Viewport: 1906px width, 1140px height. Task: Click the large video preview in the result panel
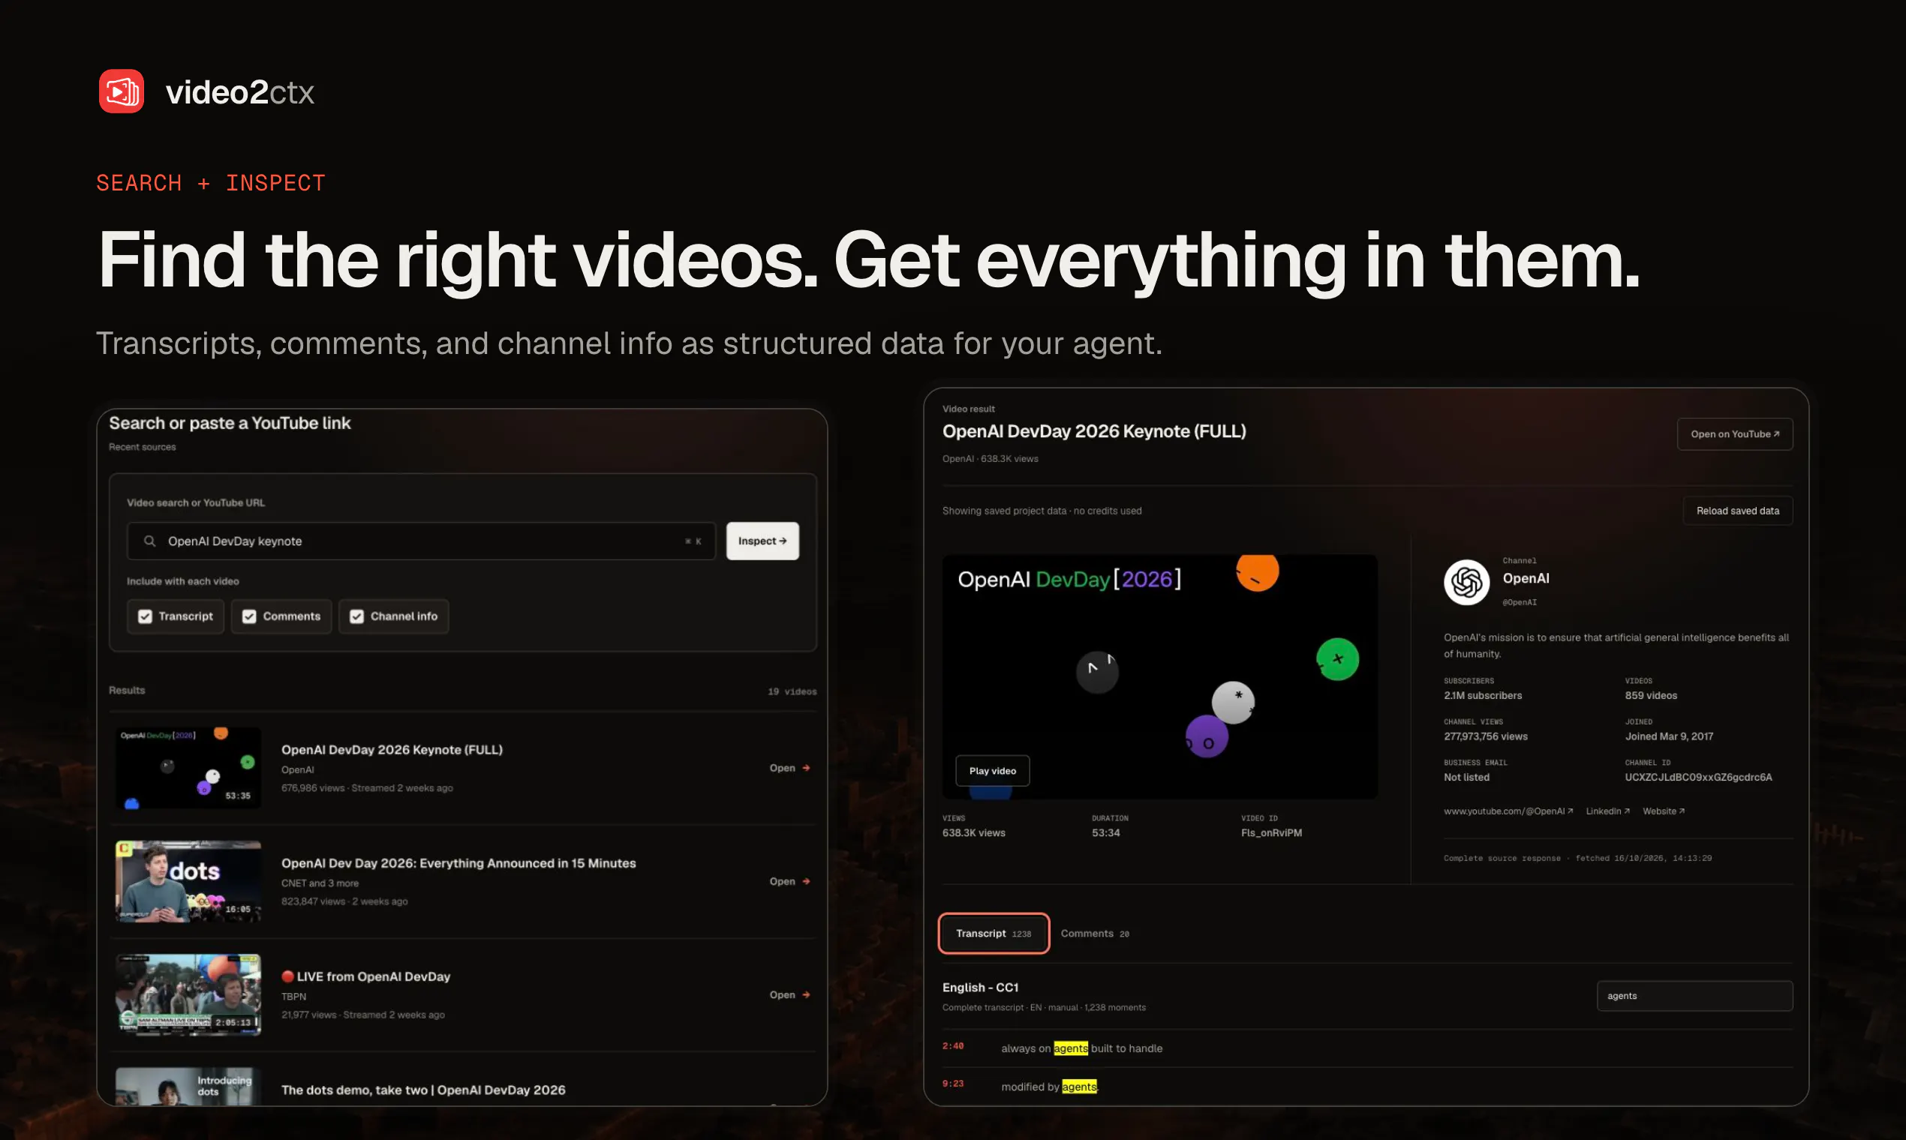(1160, 676)
